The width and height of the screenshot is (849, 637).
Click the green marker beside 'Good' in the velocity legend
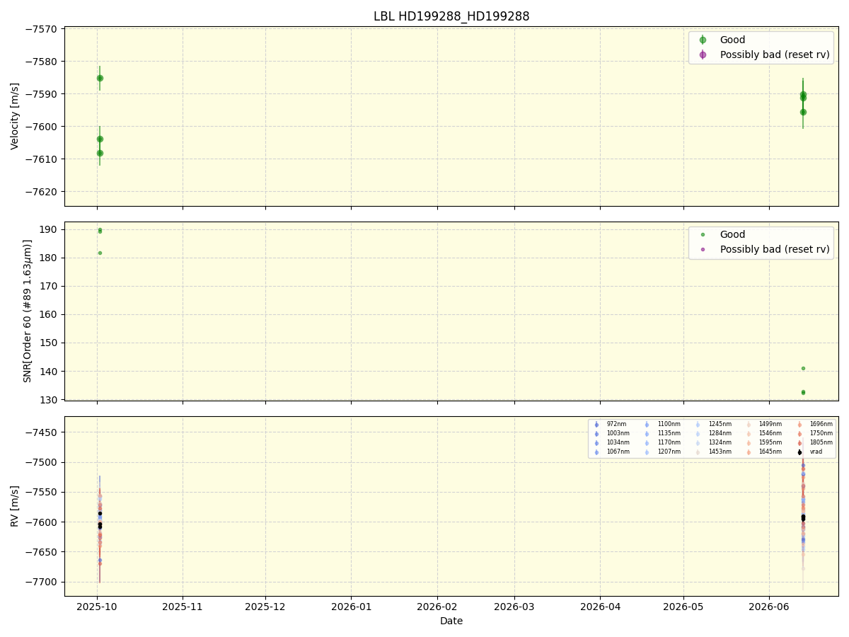703,40
